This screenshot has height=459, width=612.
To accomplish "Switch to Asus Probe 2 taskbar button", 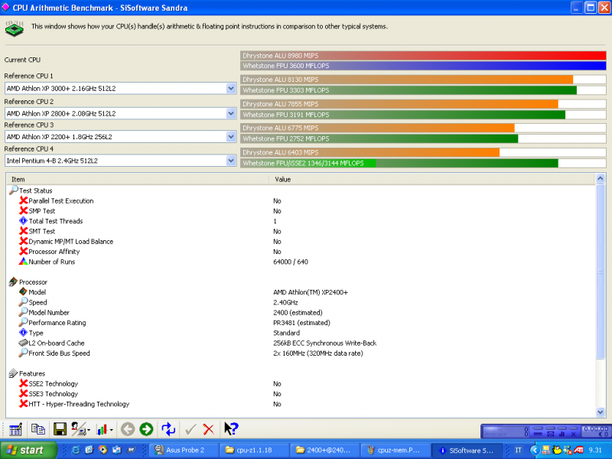I will tap(184, 450).
